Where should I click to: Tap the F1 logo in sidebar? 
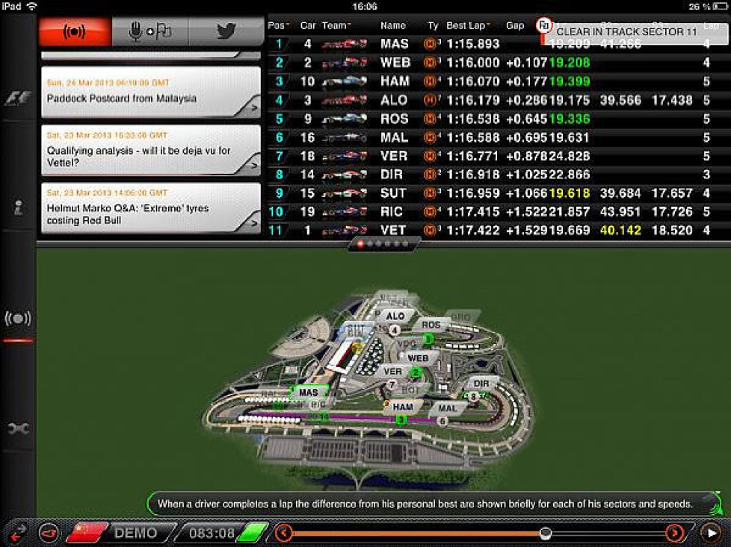pyautogui.click(x=18, y=99)
